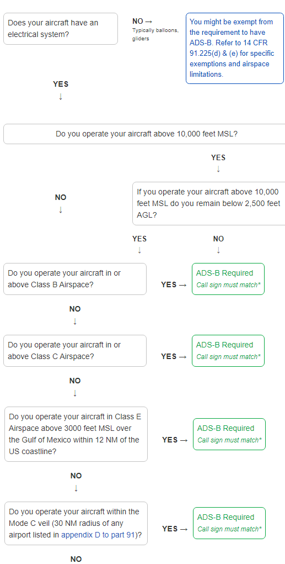Click the 2,500 feet AGL question box
This screenshot has width=285, height=564.
pos(208,203)
